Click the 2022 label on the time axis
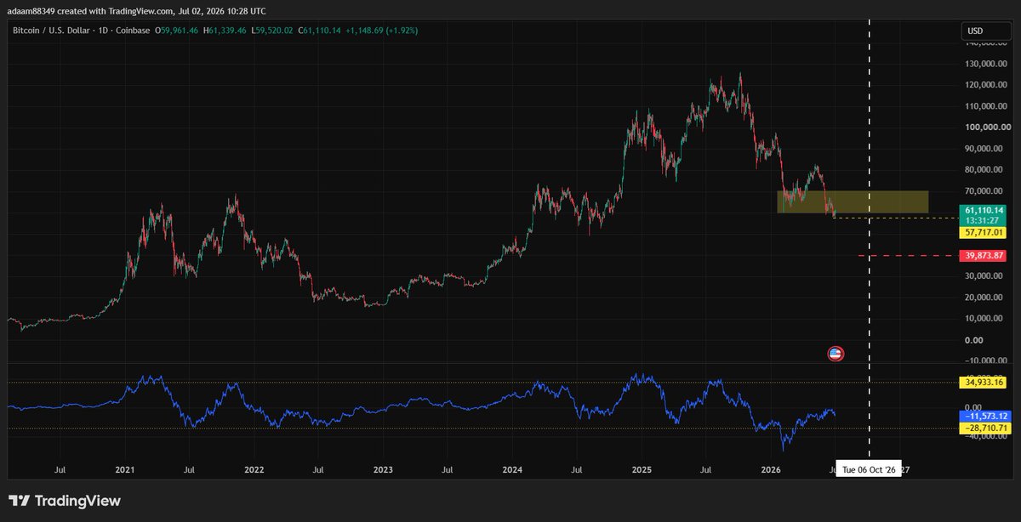This screenshot has height=522, width=1021. (x=254, y=469)
